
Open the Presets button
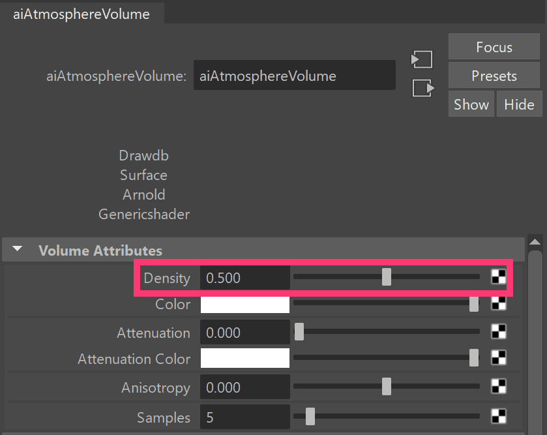(494, 76)
